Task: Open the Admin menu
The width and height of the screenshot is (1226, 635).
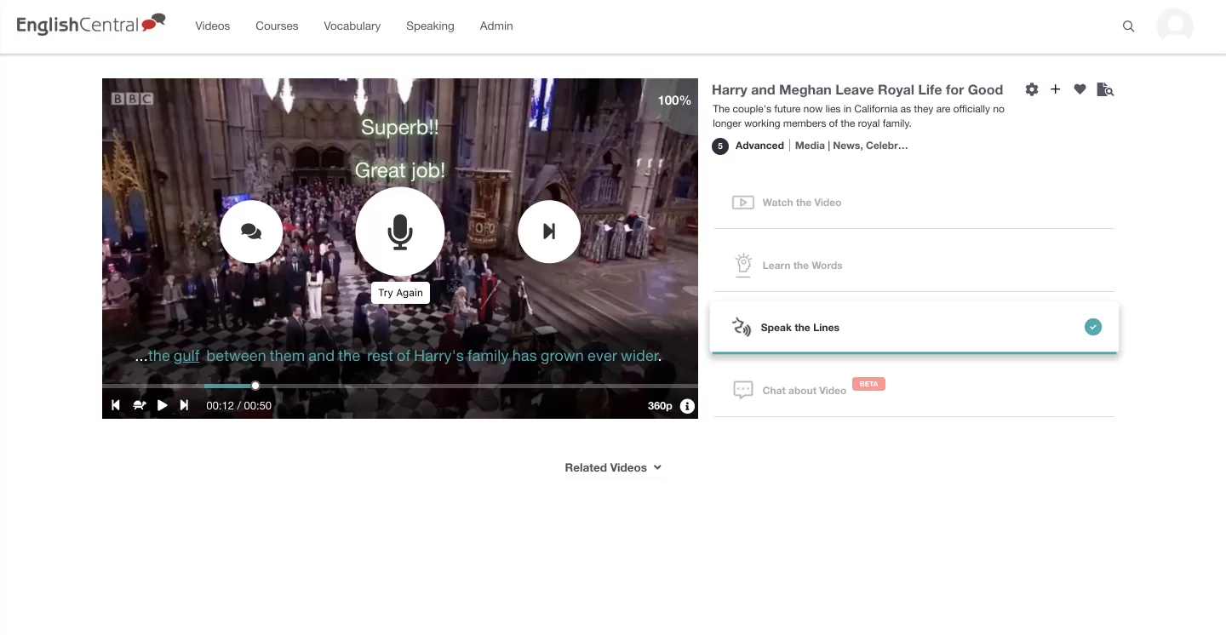Action: (x=496, y=26)
